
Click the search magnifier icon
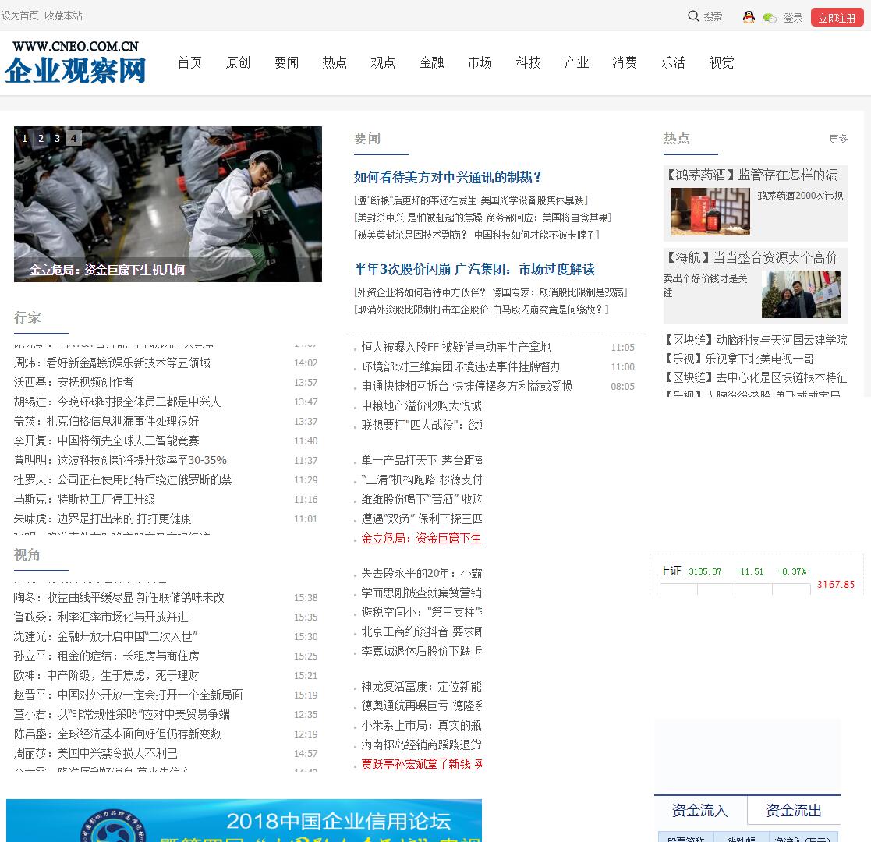[x=693, y=16]
